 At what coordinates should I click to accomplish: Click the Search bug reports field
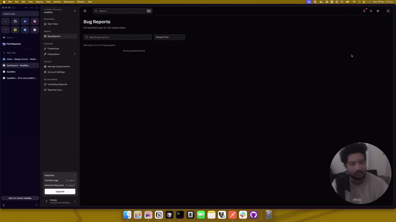click(x=118, y=37)
